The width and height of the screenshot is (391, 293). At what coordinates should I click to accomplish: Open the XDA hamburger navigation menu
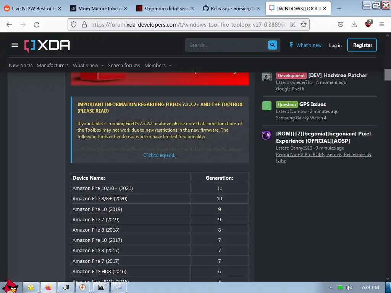(15, 45)
